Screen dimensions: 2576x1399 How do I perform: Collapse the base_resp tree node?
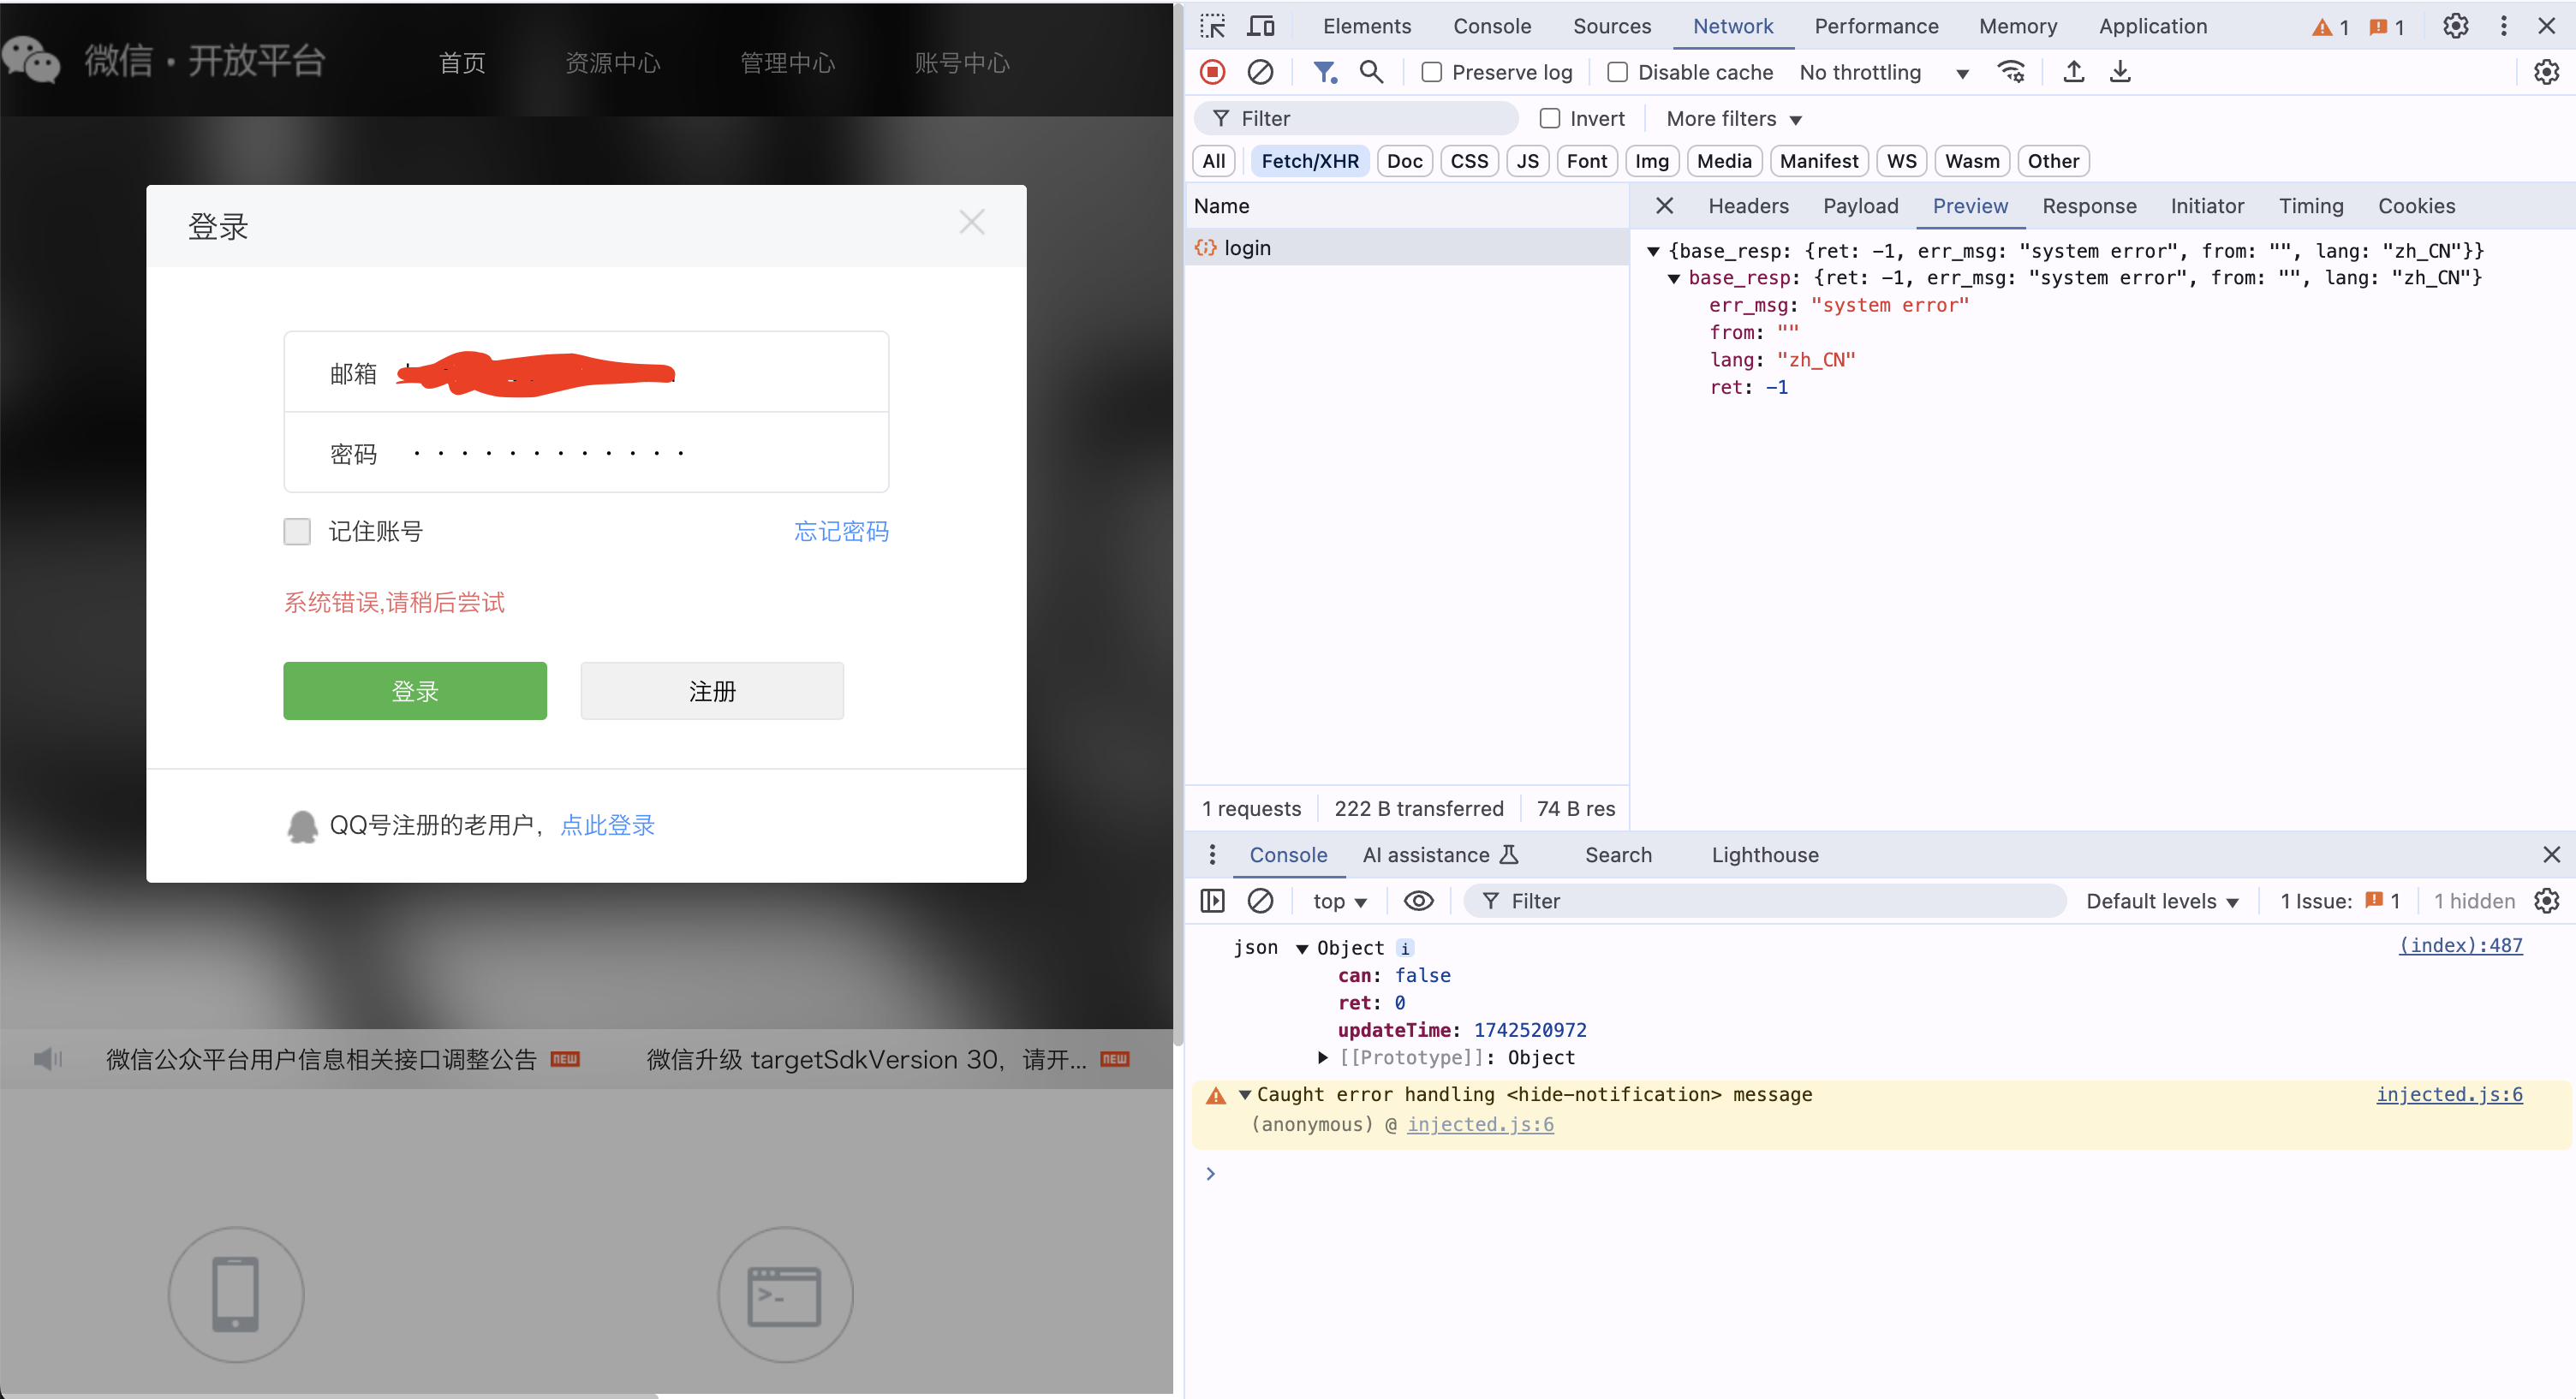point(1673,278)
